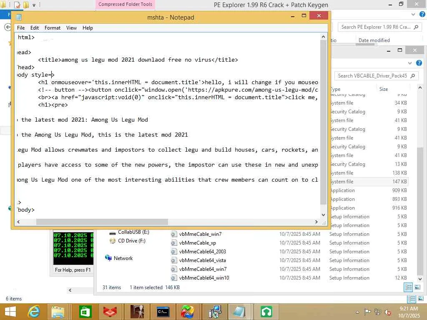The image size is (427, 320).
Task: Click the PE Explorer search magnifier icon
Action: 416,27
